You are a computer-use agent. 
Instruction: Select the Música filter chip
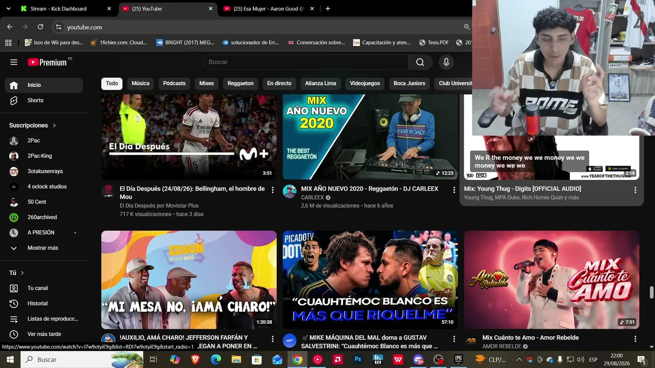141,83
